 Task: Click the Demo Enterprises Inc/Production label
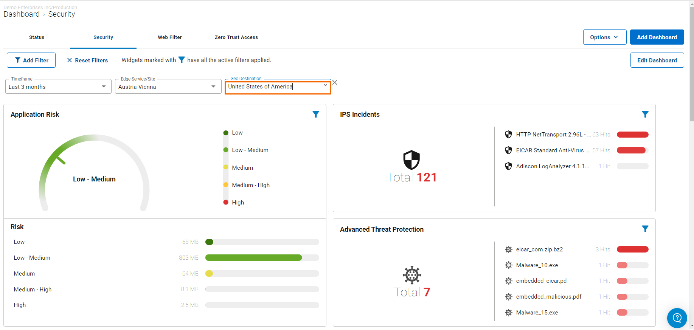40,7
